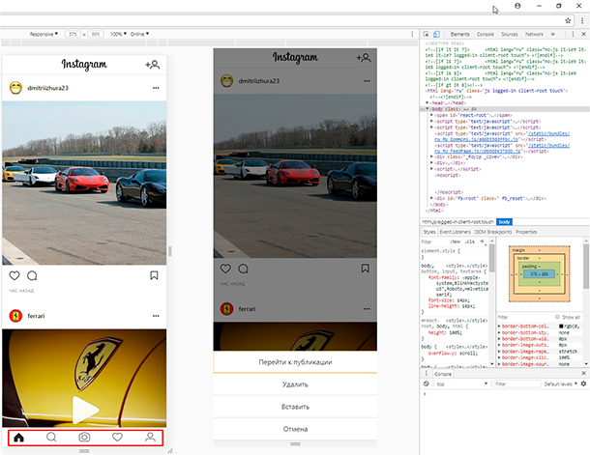Open the Properties tab
Screen dimensions: 590x455
526,232
